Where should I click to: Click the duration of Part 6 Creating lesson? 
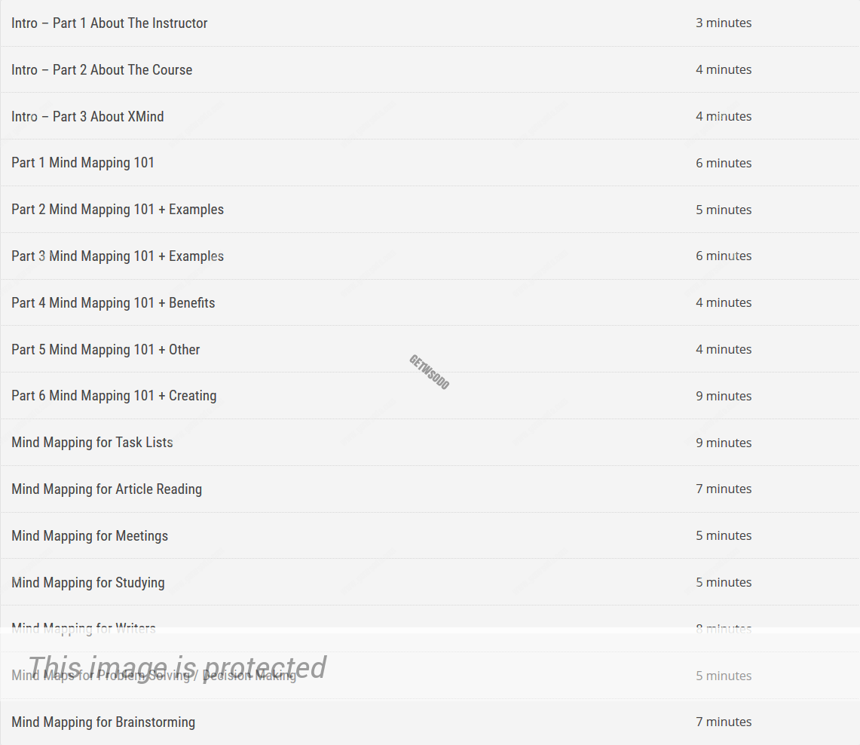(724, 396)
